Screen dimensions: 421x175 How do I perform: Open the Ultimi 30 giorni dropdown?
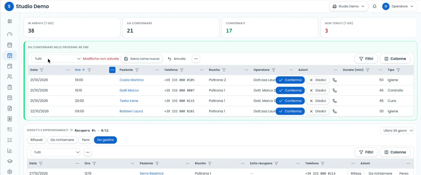pyautogui.click(x=397, y=130)
